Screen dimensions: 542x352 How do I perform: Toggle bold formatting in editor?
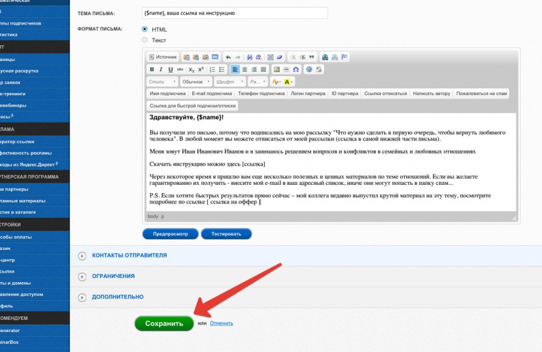click(152, 69)
